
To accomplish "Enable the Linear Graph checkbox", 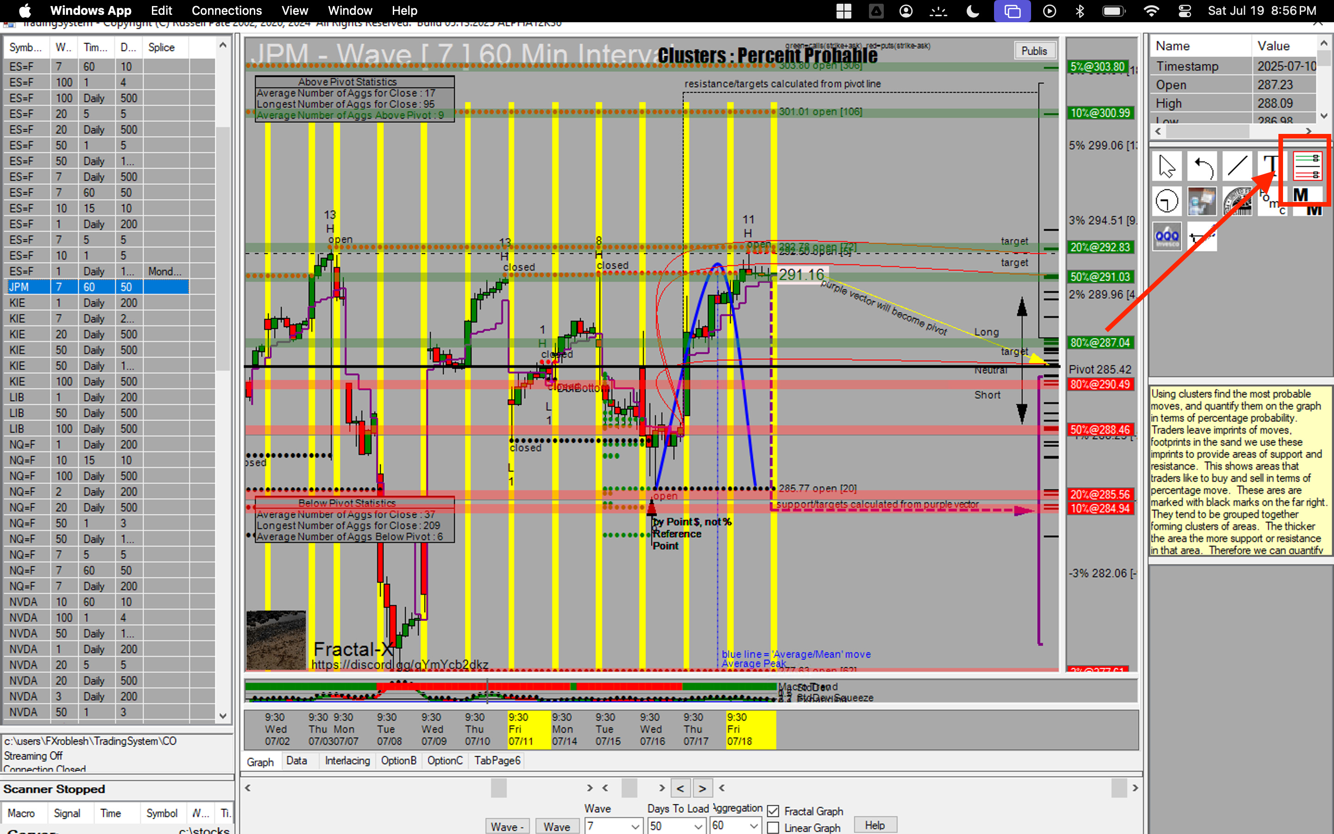I will click(x=773, y=828).
